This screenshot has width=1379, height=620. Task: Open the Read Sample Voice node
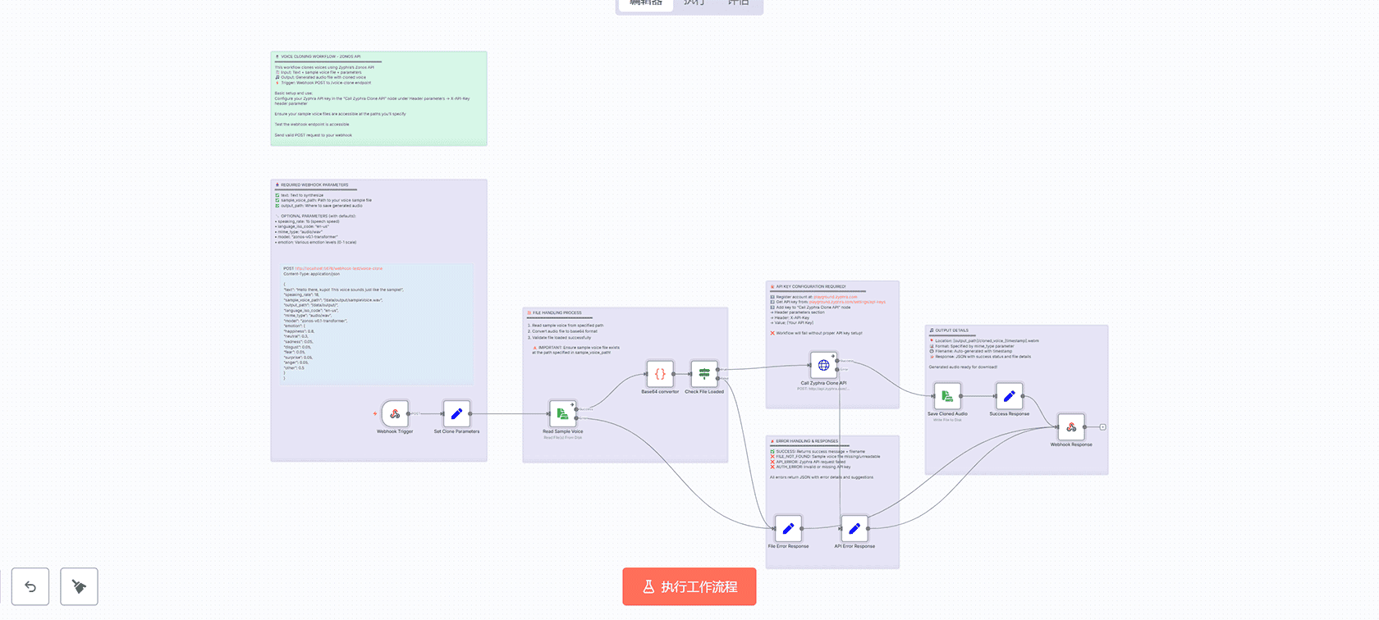tap(562, 413)
